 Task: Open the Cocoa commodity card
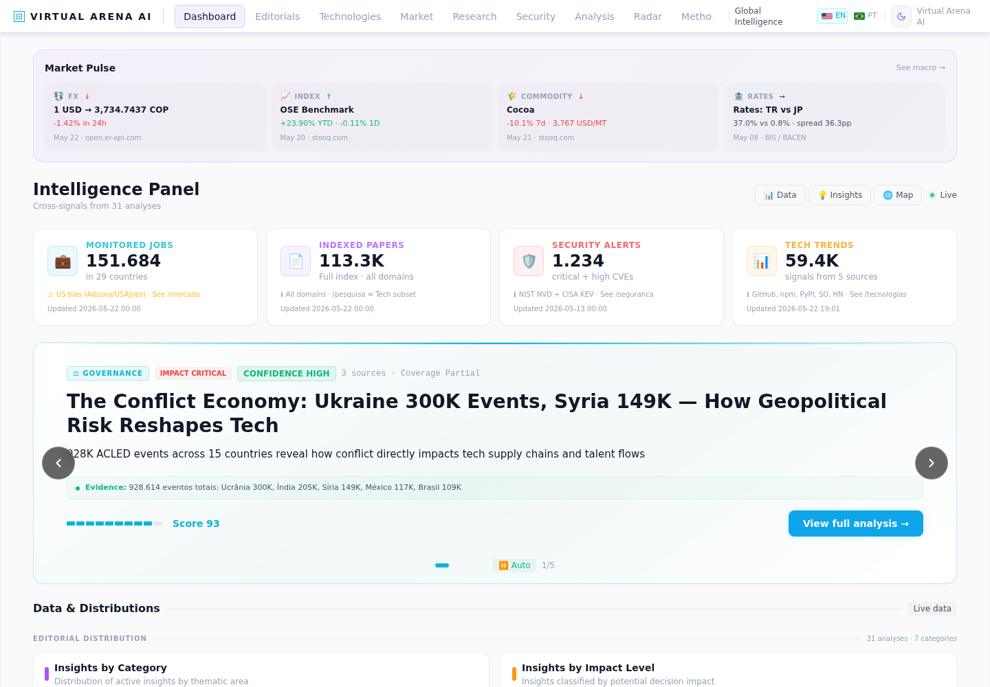click(x=608, y=117)
